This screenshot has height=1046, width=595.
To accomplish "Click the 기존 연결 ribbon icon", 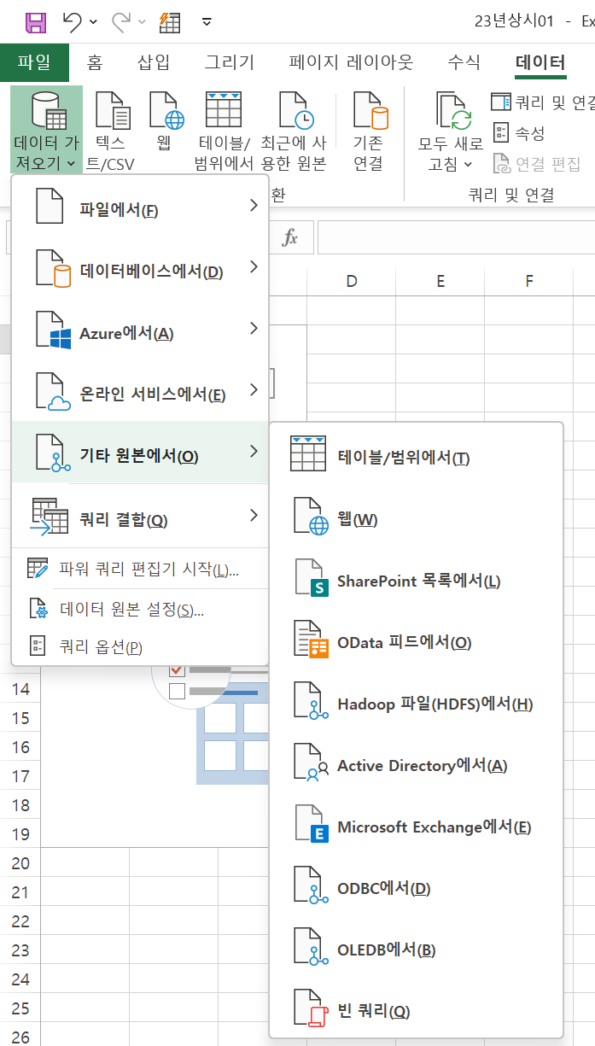I will point(369,111).
